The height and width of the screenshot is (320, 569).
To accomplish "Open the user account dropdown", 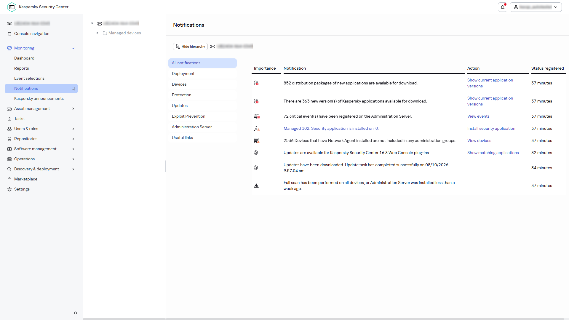I will [536, 7].
